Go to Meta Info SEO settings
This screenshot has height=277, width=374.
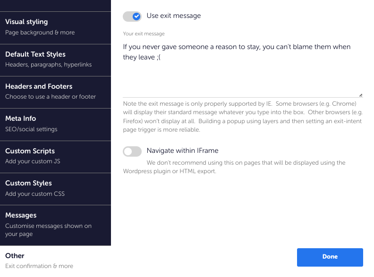pos(55,125)
